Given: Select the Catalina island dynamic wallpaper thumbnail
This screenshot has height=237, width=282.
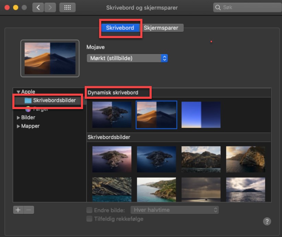Looking at the screenshot, I should tap(112, 115).
